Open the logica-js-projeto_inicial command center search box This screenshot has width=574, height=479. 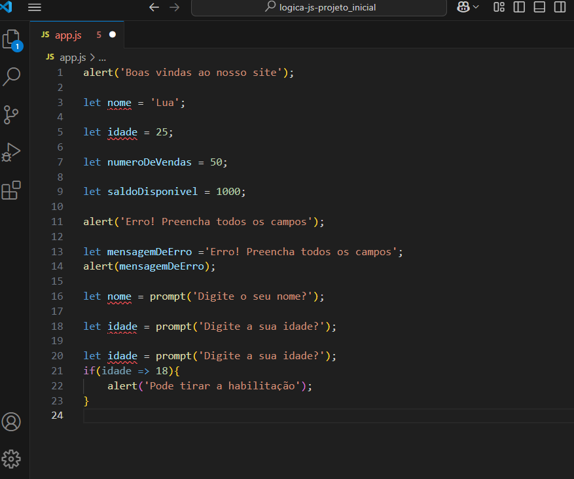[319, 7]
